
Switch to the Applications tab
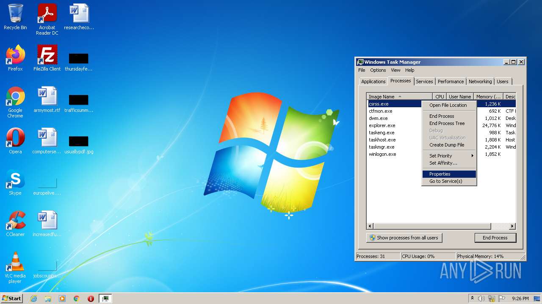[x=373, y=81]
